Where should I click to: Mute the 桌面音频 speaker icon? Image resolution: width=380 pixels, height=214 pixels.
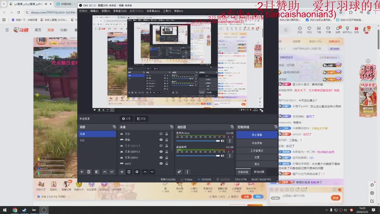tap(222, 156)
